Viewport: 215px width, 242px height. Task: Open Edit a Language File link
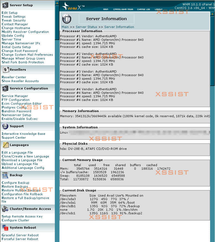coord(17,153)
